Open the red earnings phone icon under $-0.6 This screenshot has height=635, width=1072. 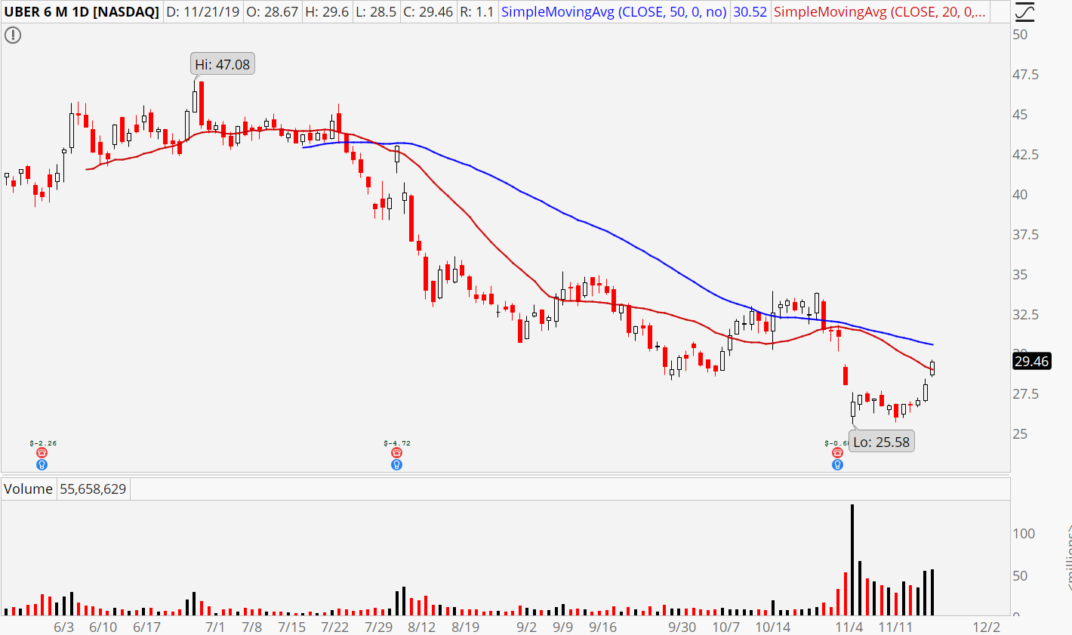[837, 453]
